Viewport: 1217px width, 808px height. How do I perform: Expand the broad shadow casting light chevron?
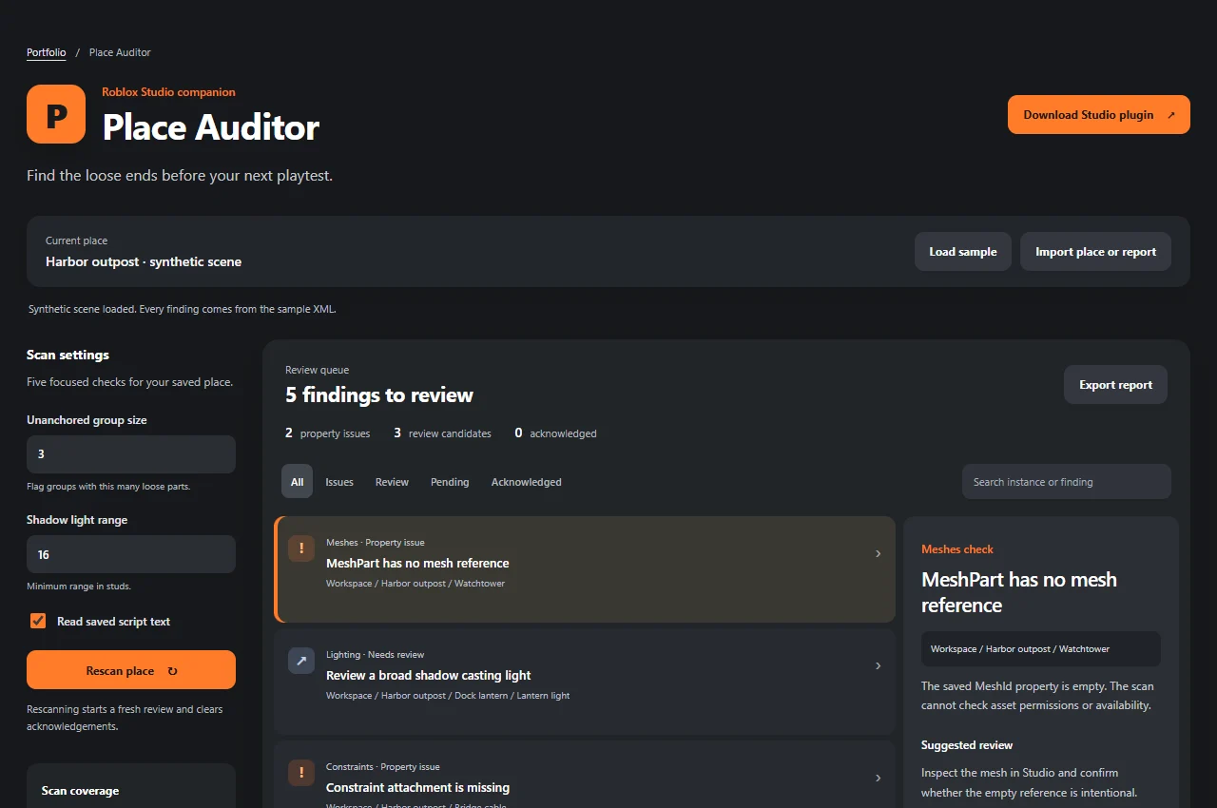878,665
